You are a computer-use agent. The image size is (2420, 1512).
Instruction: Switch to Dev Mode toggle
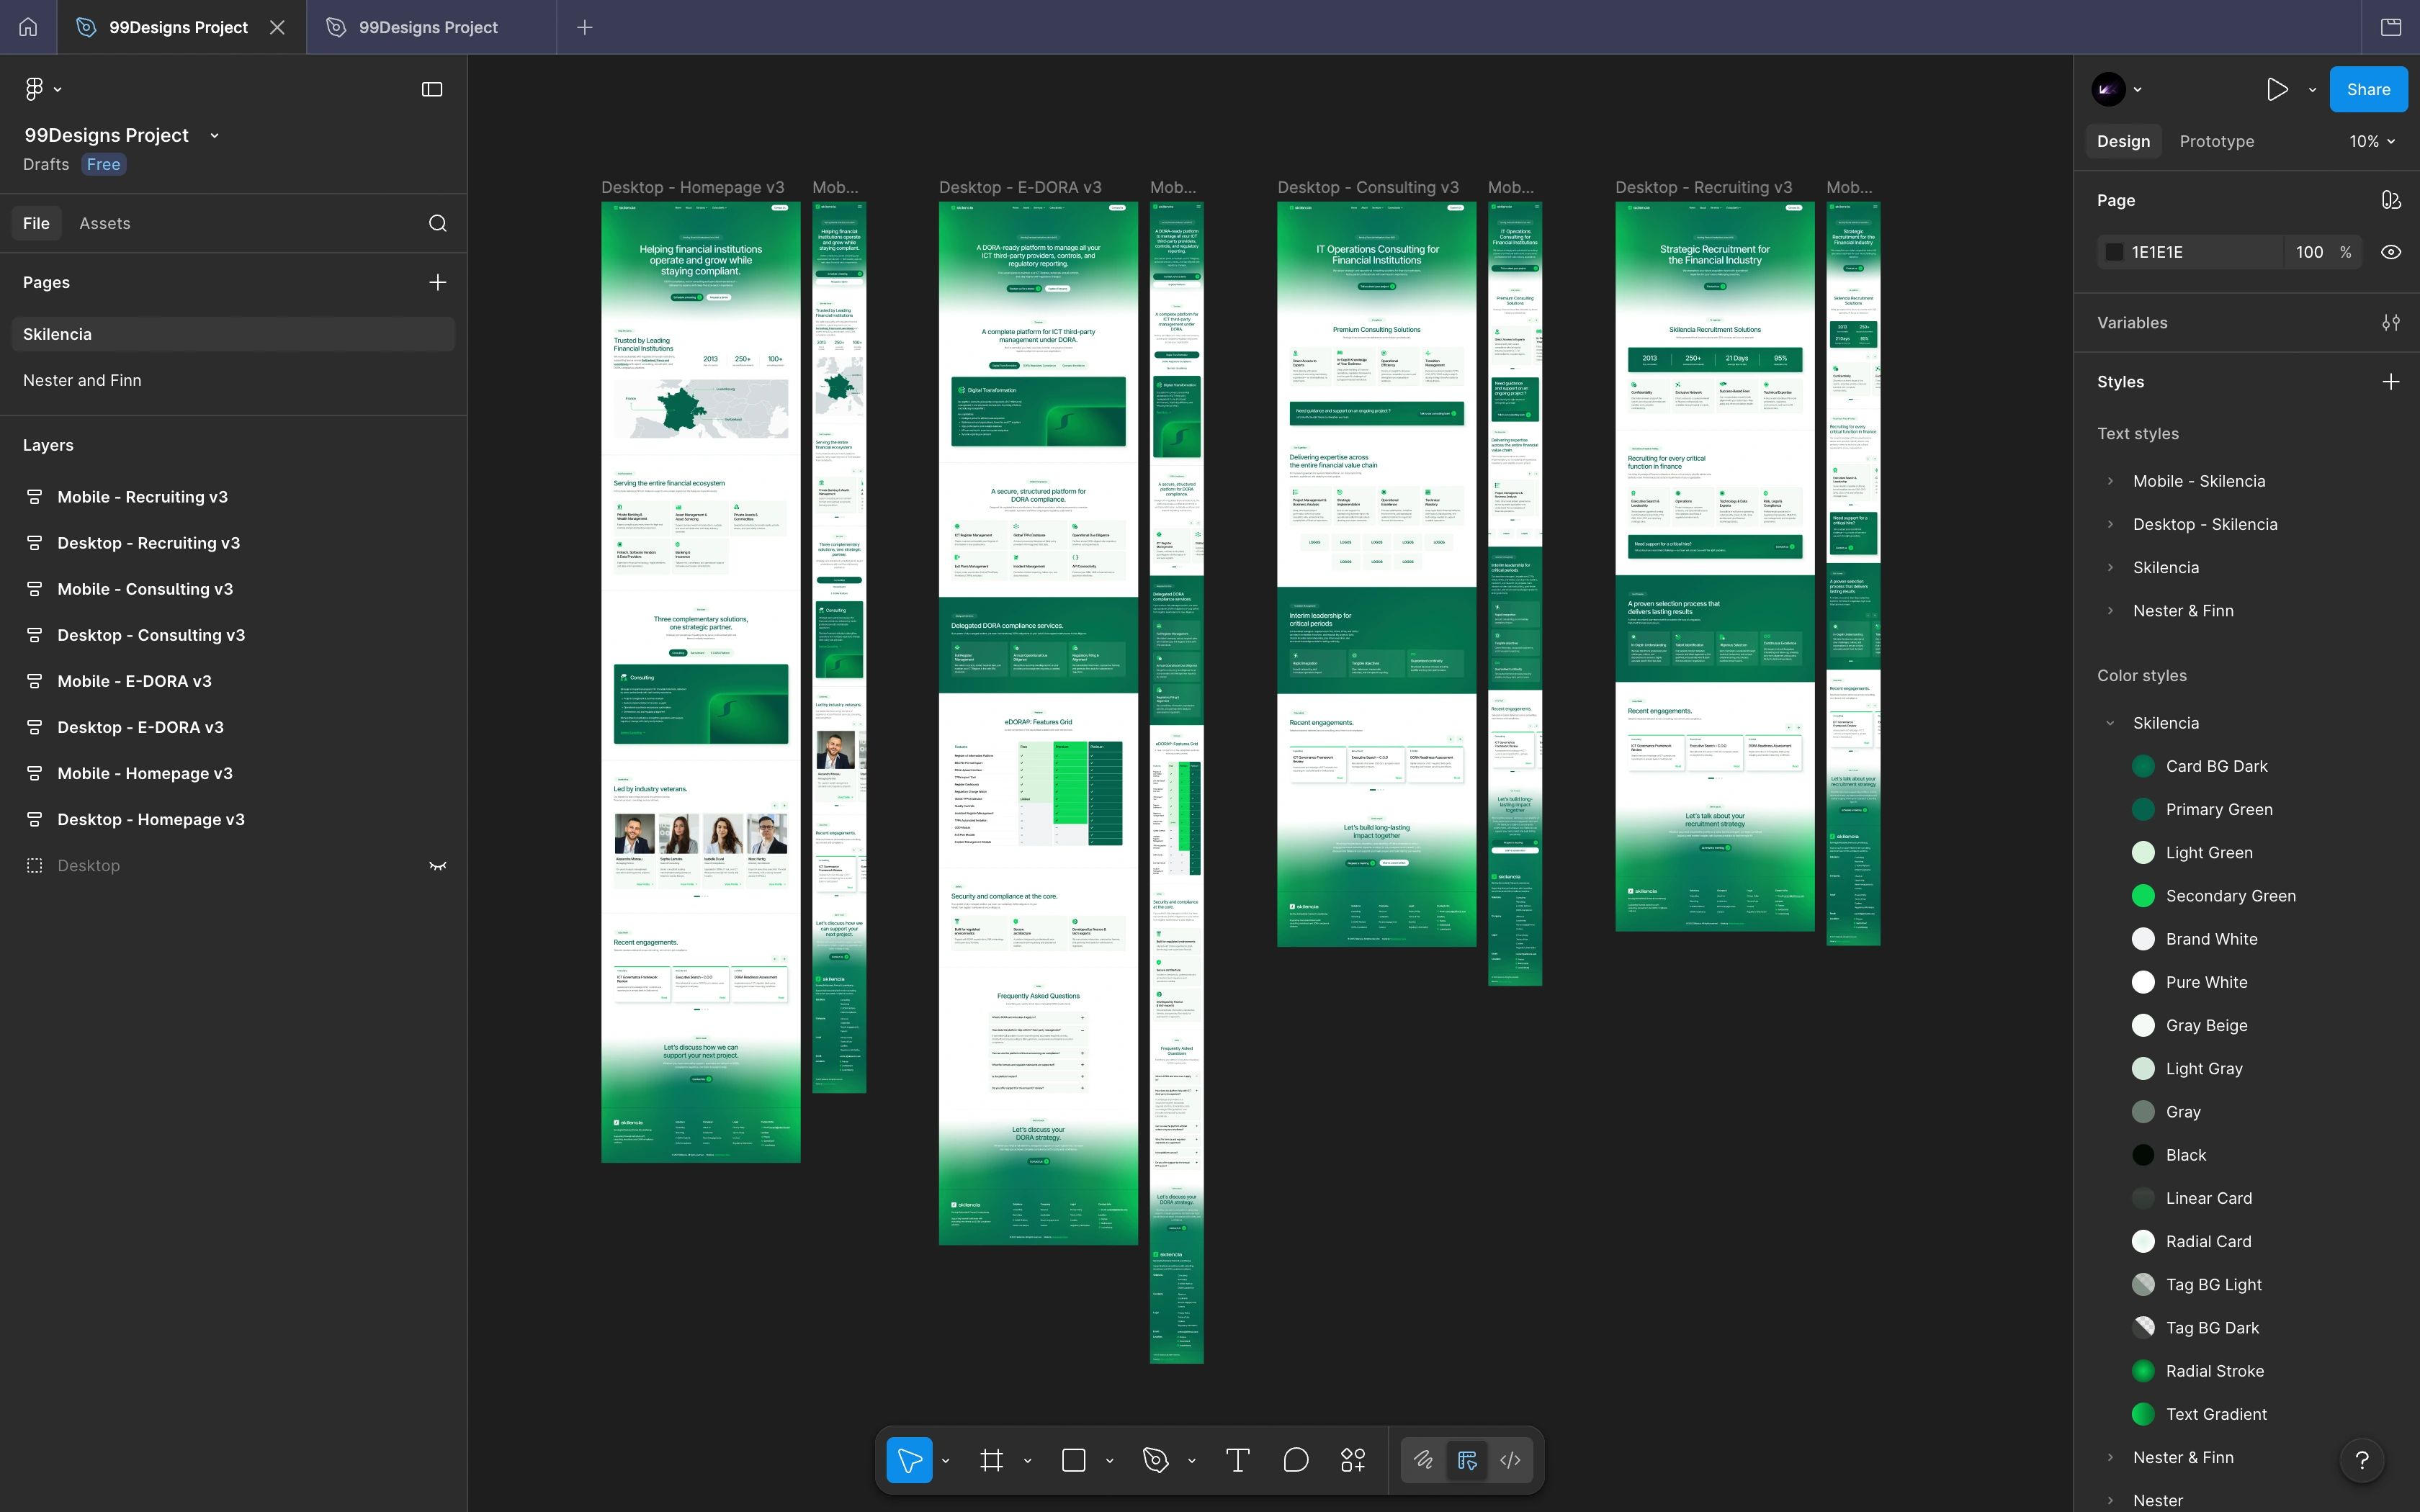tap(1510, 1460)
